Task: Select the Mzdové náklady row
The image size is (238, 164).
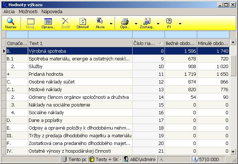Action: coord(118,90)
